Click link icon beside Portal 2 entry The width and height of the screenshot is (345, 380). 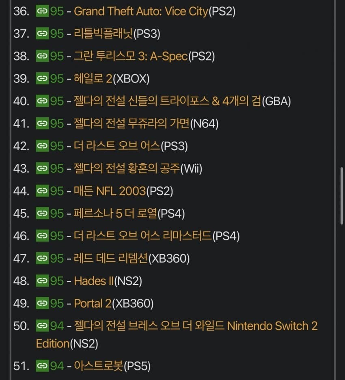click(42, 303)
